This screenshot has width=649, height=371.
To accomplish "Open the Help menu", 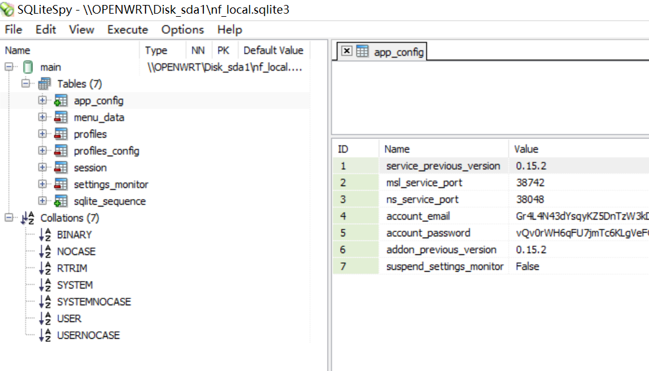I will click(230, 30).
